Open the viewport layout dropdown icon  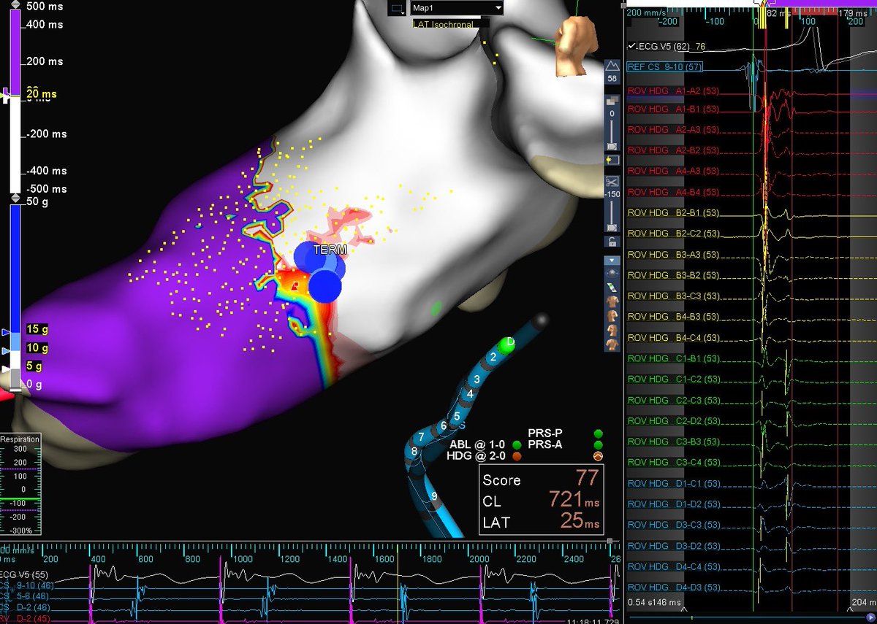(398, 8)
